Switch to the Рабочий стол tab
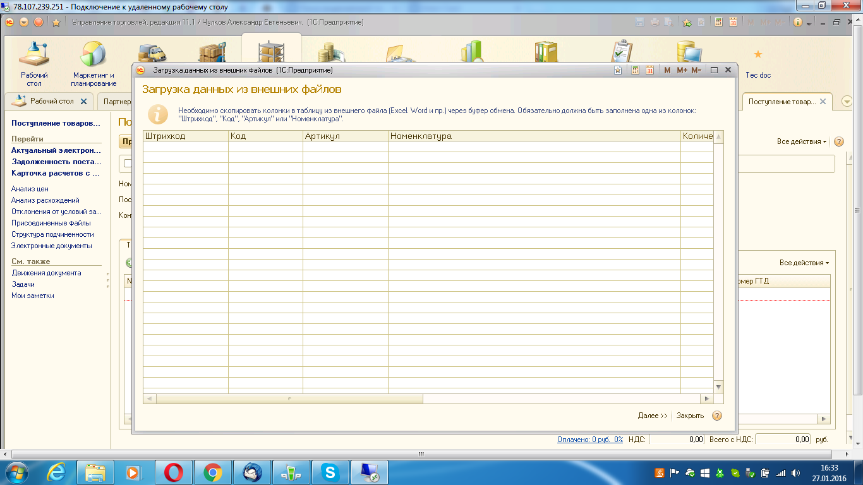The height and width of the screenshot is (485, 863). [x=52, y=101]
